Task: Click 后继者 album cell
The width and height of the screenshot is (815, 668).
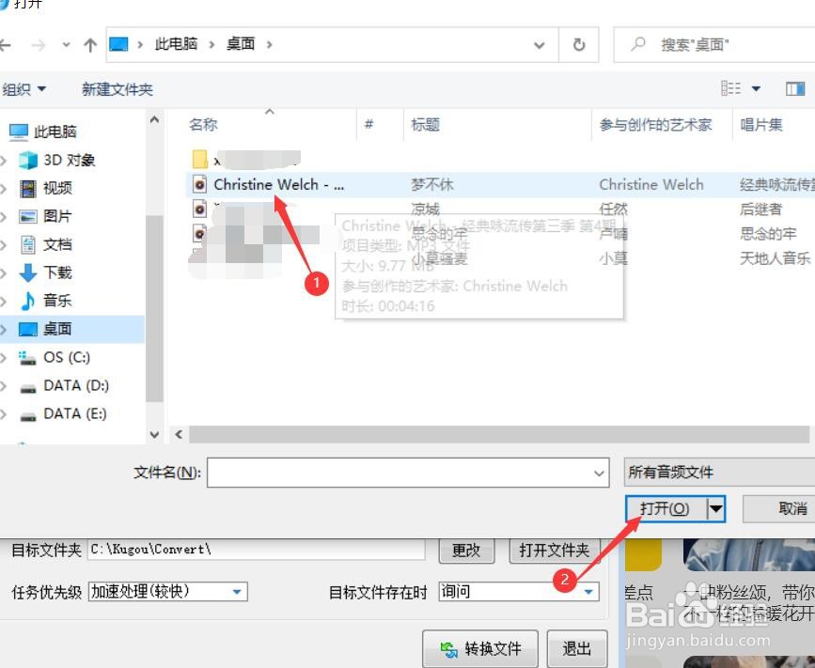Action: pos(760,210)
